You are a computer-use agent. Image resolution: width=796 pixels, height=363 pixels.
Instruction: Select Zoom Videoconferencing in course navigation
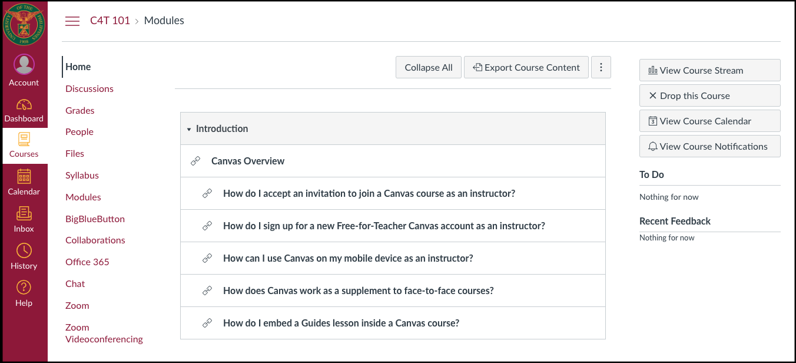(x=104, y=333)
